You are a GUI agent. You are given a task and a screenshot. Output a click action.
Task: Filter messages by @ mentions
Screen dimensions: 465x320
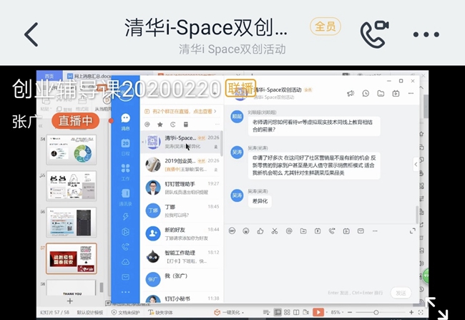click(x=147, y=125)
